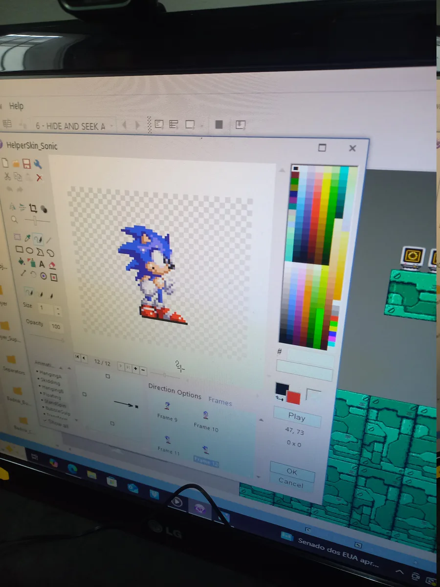
Task: Click the dark blob Transparency icon
Action: [x=44, y=209]
